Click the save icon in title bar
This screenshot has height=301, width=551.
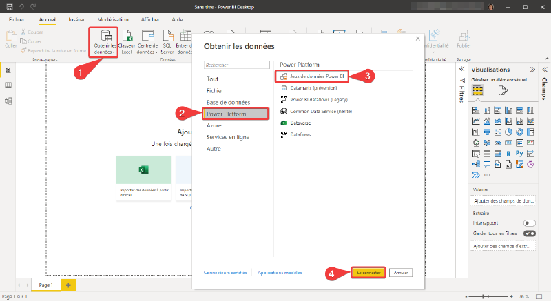click(10, 7)
